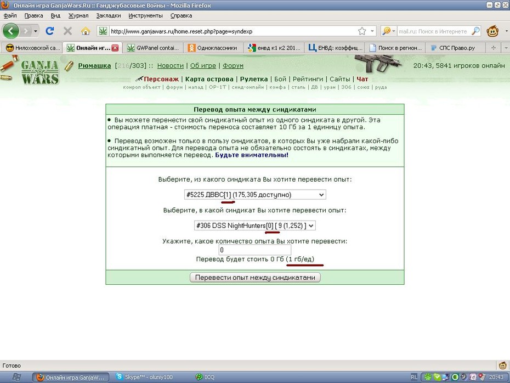Open the Рюмашка profile link
Image resolution: width=510 pixels, height=383 pixels.
pyautogui.click(x=94, y=66)
